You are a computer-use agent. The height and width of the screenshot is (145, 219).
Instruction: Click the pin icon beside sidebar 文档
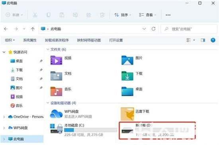click(41, 79)
